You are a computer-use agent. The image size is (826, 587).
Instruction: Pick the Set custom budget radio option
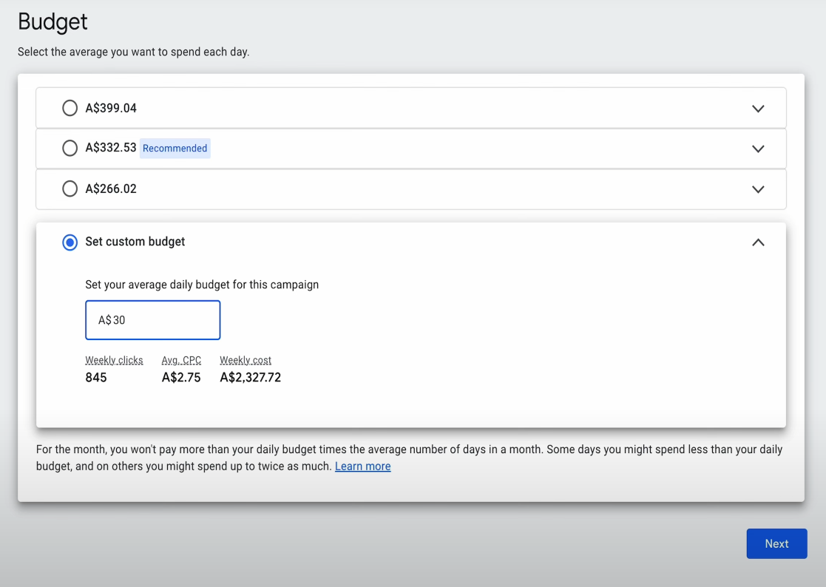click(70, 242)
